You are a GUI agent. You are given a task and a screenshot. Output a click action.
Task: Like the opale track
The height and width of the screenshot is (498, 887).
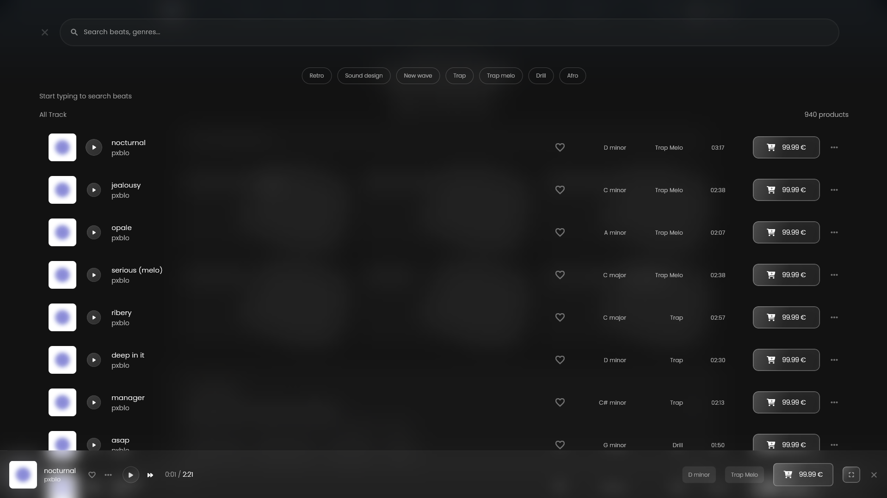[560, 232]
